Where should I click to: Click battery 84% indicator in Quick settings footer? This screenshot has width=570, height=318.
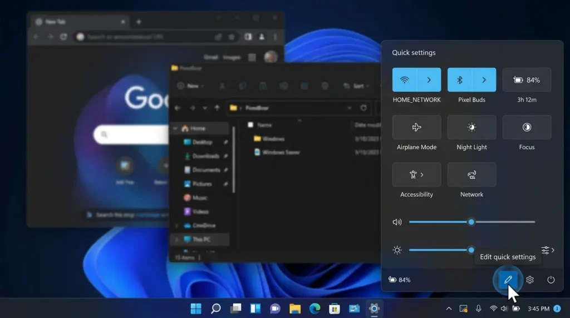pyautogui.click(x=400, y=280)
